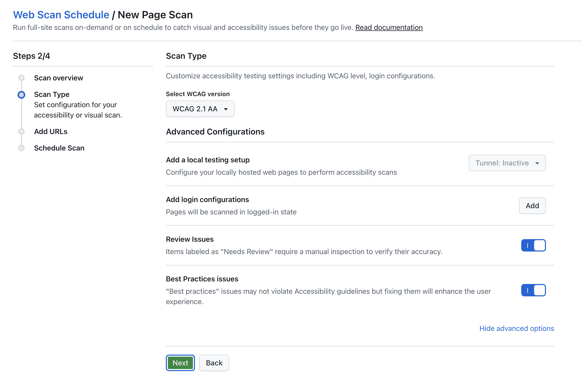Select the Scan Type step indicator circle
Screen dimensions: 582x385
pos(21,95)
